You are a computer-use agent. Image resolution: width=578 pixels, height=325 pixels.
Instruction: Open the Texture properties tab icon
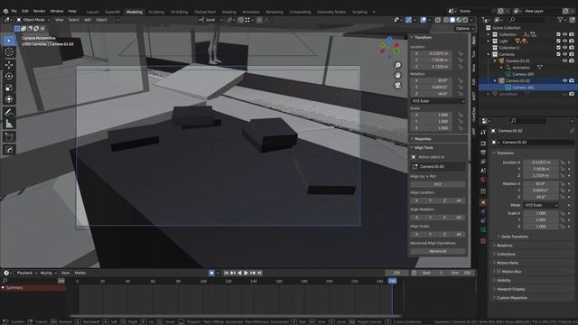[x=483, y=241]
